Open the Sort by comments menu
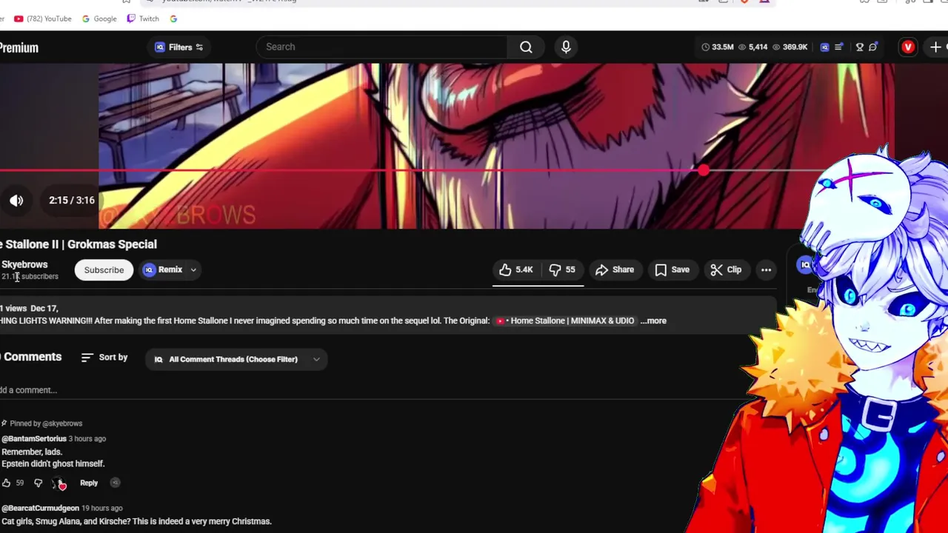Image resolution: width=948 pixels, height=533 pixels. pos(104,358)
